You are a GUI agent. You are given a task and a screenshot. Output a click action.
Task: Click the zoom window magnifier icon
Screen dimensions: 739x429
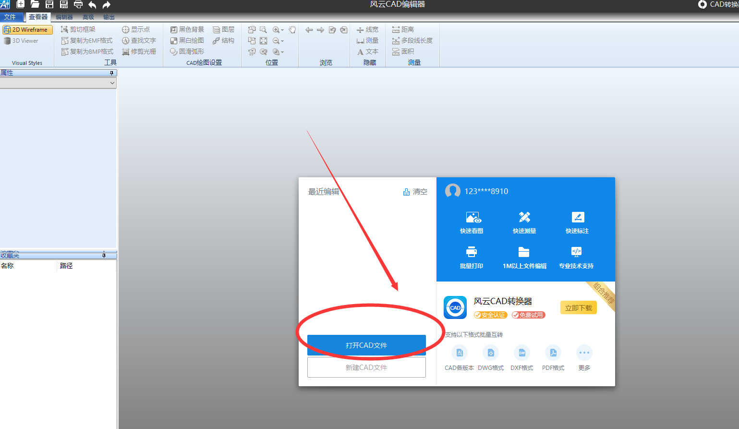(x=263, y=29)
